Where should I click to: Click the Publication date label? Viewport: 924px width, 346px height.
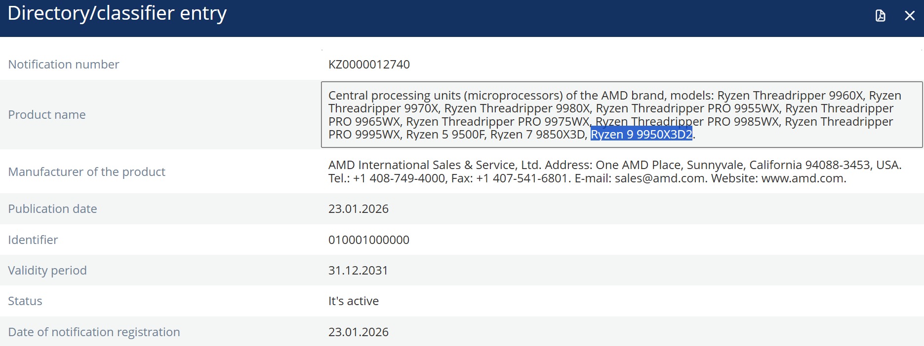[x=52, y=209]
